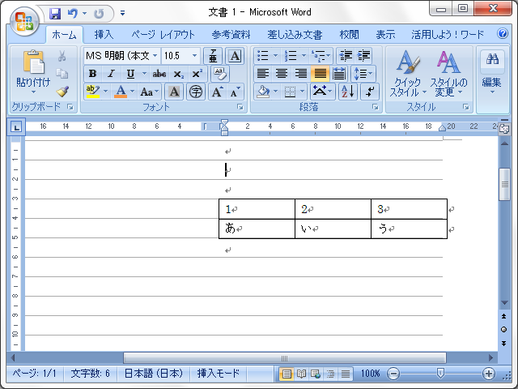Save the document from Quick Access Toolbar
The image size is (518, 389).
55,14
